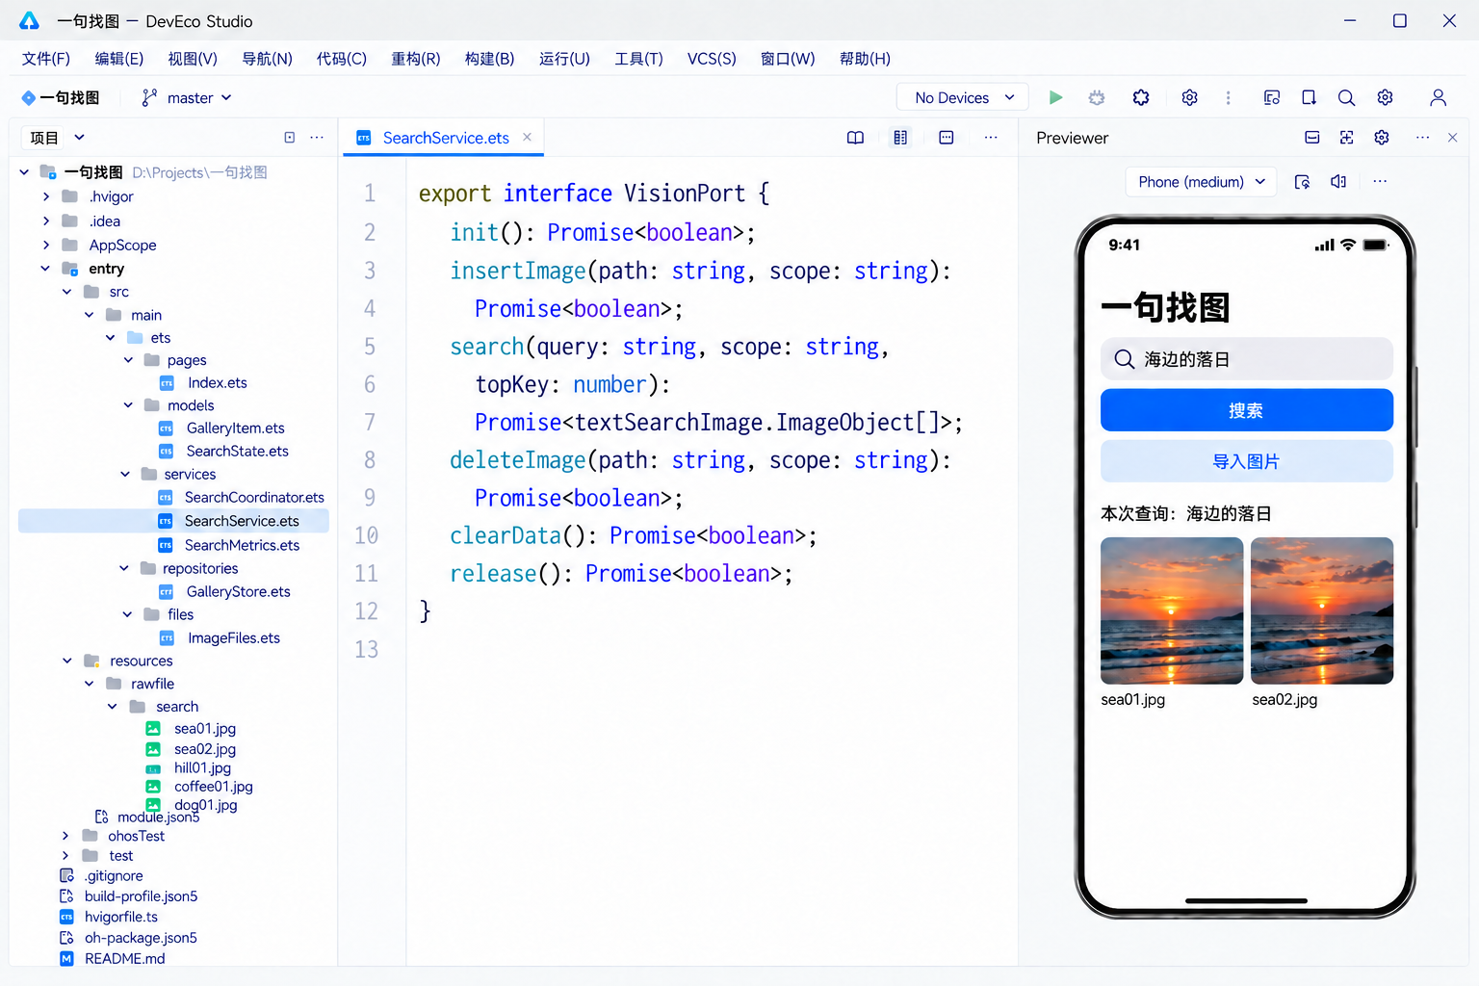The image size is (1479, 986).
Task: Open README.md file
Action: click(x=124, y=958)
